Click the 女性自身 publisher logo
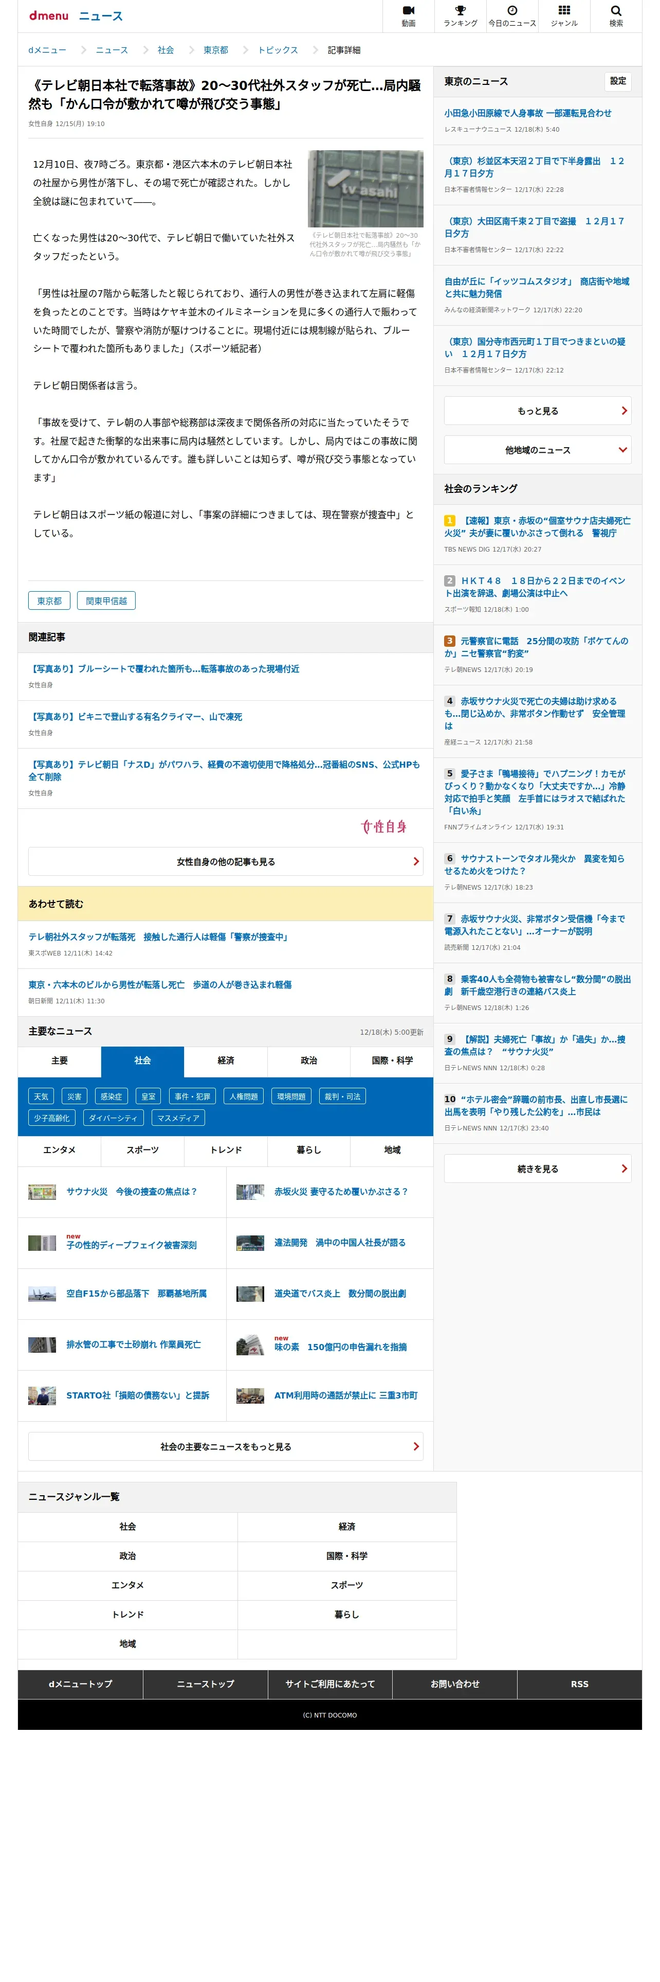Screen dimensions: 660x1982 [x=383, y=826]
